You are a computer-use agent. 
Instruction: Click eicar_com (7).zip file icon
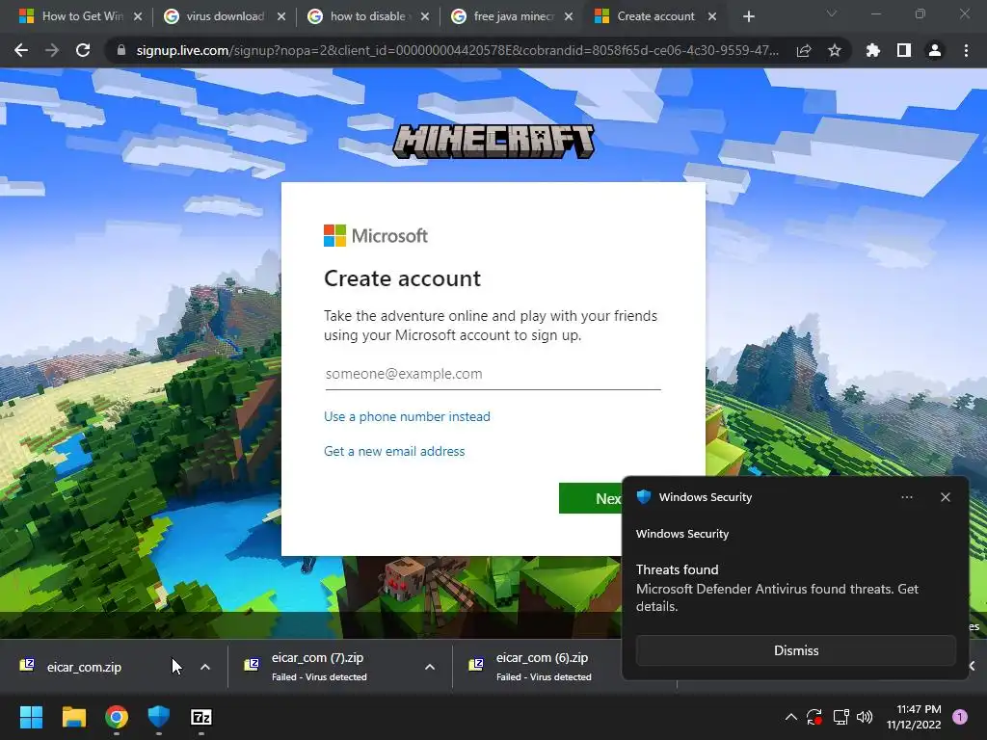point(252,665)
